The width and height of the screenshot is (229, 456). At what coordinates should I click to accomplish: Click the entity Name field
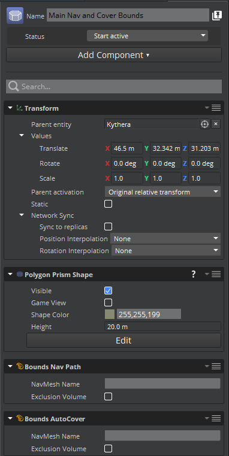click(x=128, y=16)
